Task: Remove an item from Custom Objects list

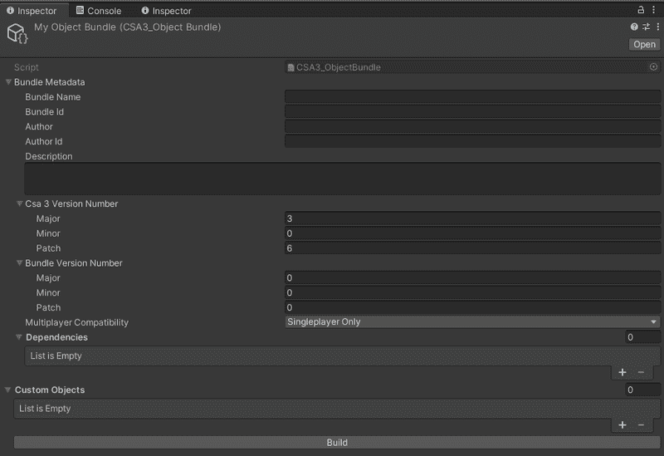Action: point(641,424)
